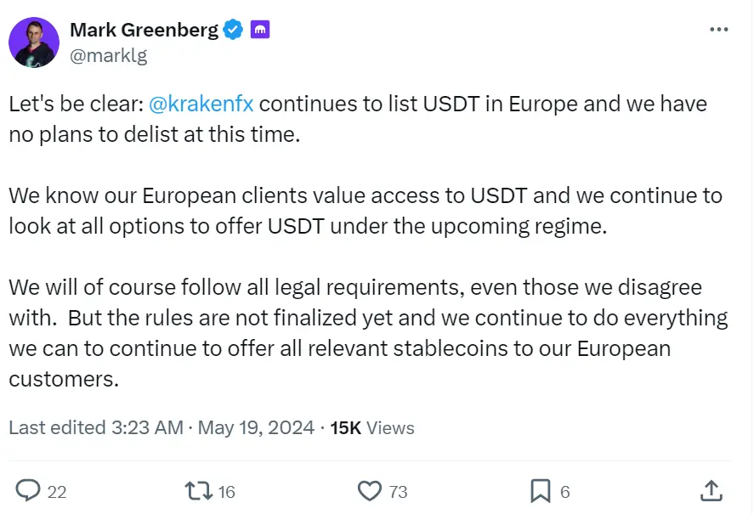This screenshot has height=514, width=754.
Task: Open Mark Greenberg's profile avatar
Action: [35, 42]
